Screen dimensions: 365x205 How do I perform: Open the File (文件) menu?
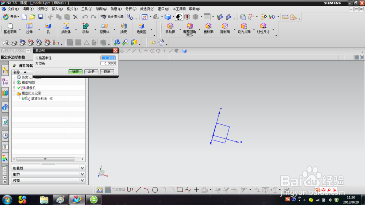(13, 9)
